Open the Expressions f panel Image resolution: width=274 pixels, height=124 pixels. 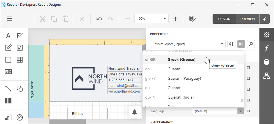coord(267,48)
